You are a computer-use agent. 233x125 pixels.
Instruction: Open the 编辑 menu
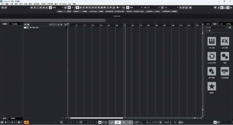pyautogui.click(x=7, y=4)
